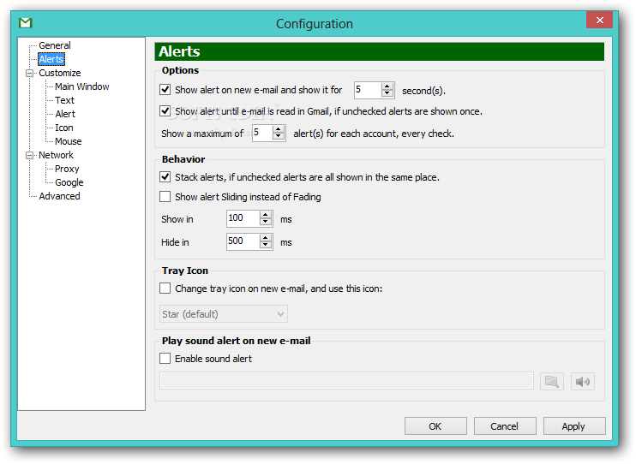Enable Change tray icon on new e-mail
636x464 pixels.
click(x=165, y=289)
